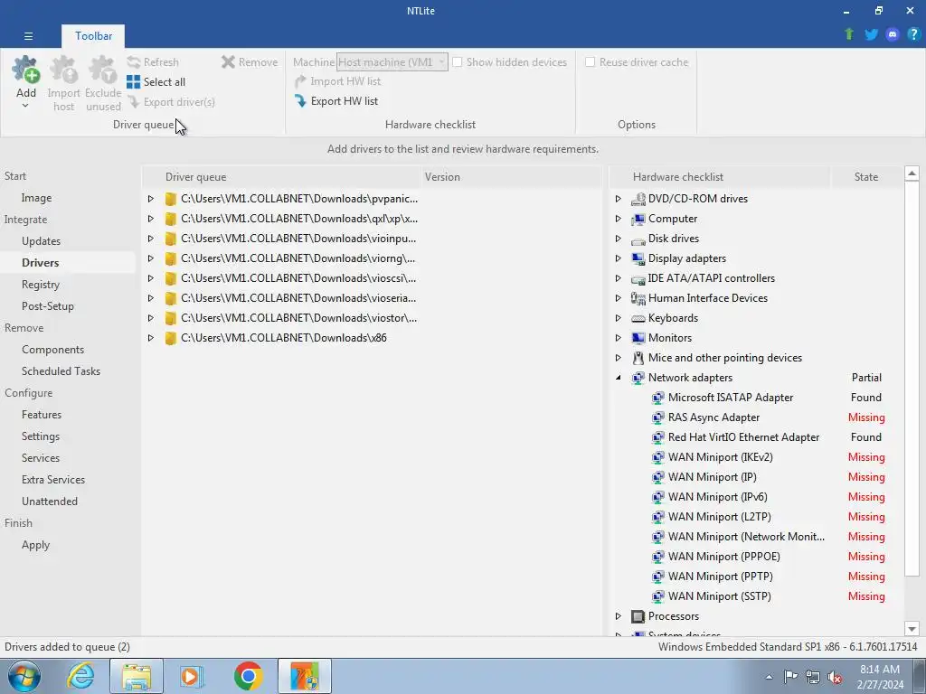The image size is (926, 694).
Task: Open the Twitter icon link
Action: tap(871, 34)
